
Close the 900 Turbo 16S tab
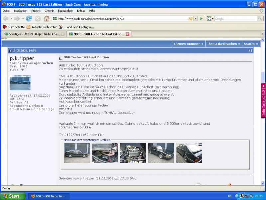coord(127,34)
